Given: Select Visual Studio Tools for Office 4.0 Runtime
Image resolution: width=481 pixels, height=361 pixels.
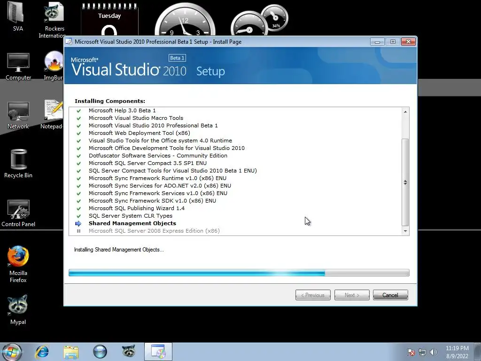Looking at the screenshot, I should 160,141.
